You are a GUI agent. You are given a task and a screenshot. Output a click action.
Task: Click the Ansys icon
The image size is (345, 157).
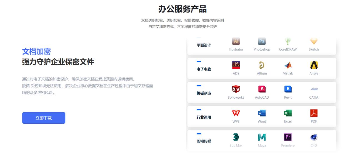tap(314, 65)
